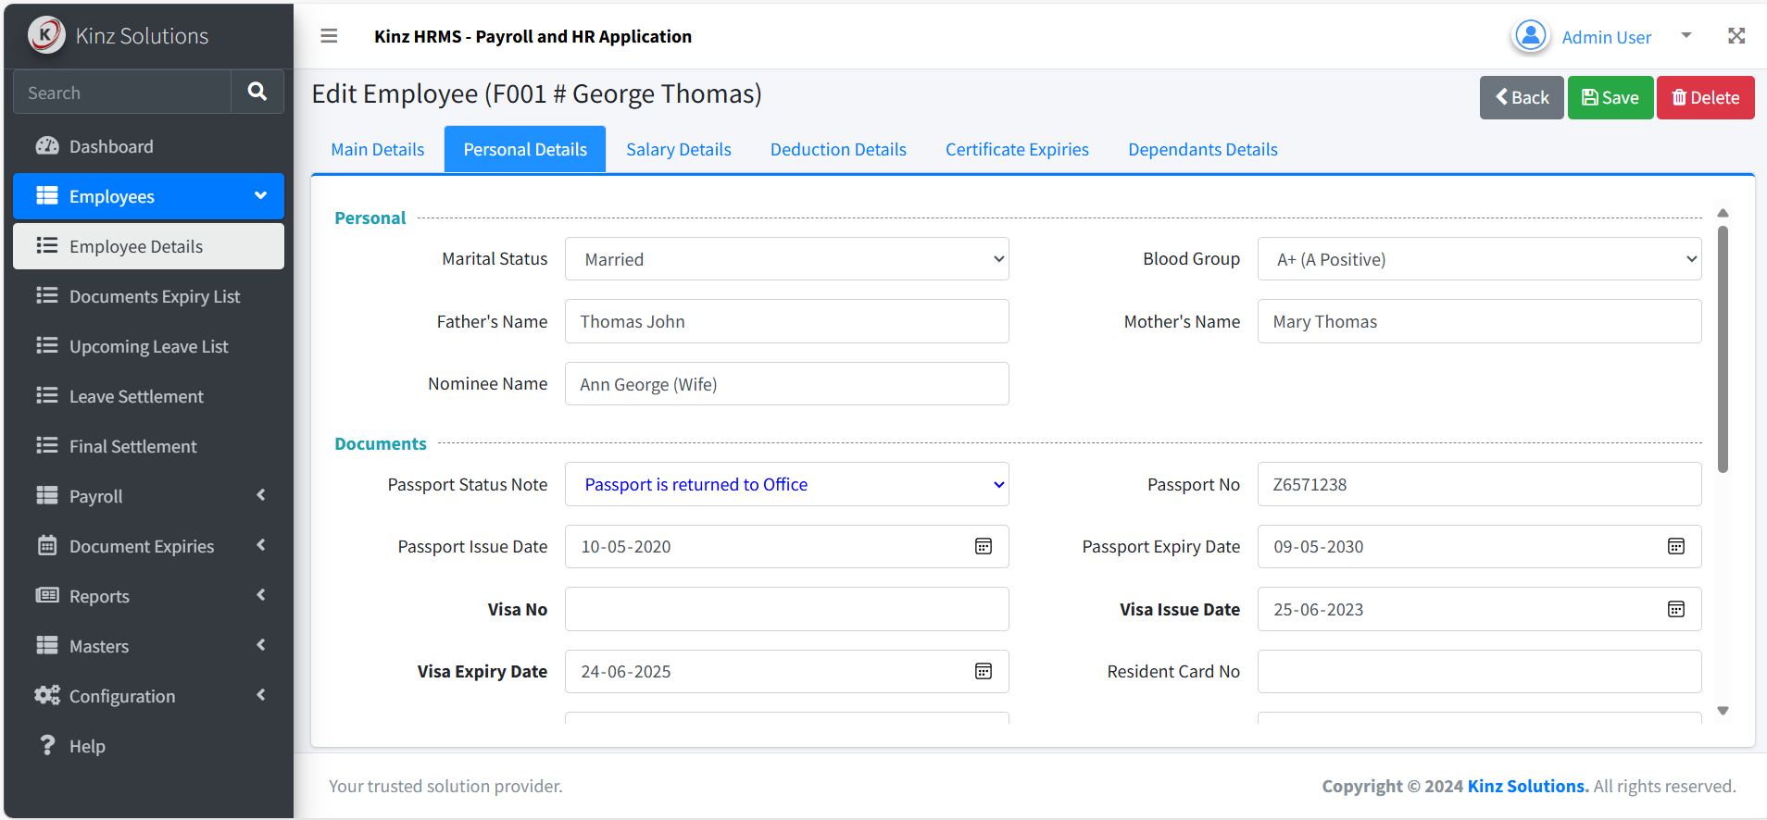
Task: Click the Final Settlement list icon
Action: 47,446
